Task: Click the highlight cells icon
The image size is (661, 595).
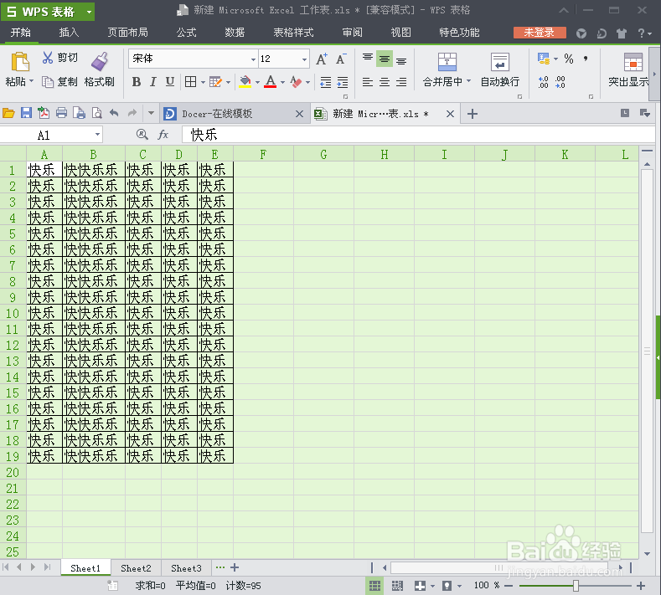Action: point(633,62)
